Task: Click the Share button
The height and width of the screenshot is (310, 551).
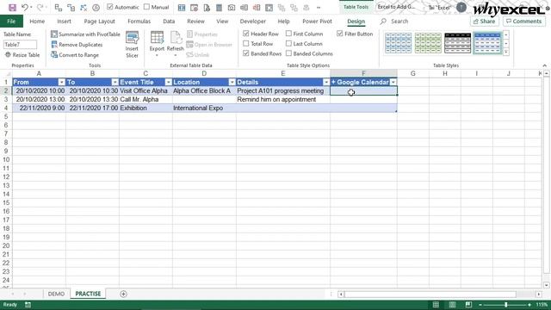Action: [484, 22]
